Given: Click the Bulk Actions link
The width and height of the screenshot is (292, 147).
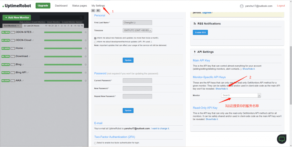Looking at the screenshot, I should (x=25, y=22).
